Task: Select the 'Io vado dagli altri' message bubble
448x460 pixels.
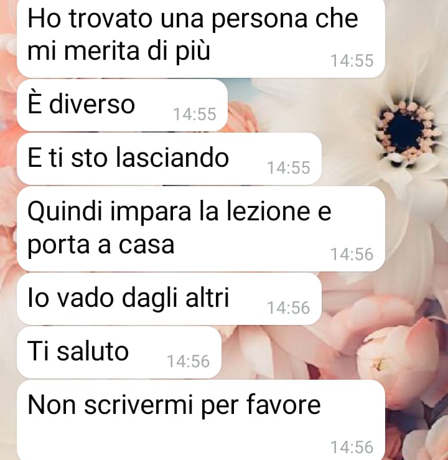Action: click(169, 299)
